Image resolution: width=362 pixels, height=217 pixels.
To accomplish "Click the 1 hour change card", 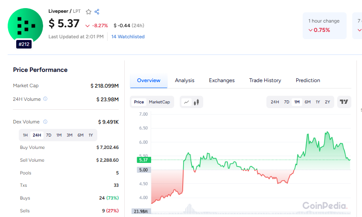I will click(324, 26).
